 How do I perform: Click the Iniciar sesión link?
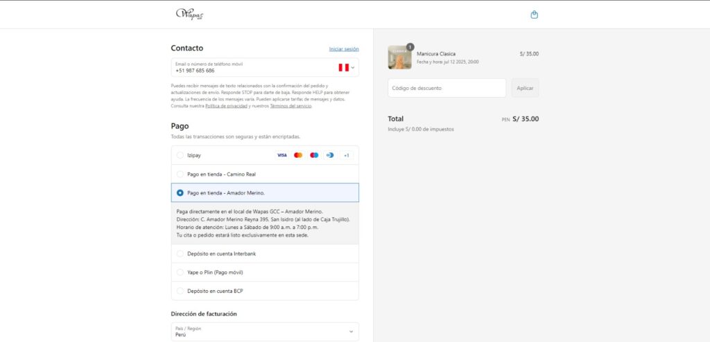click(344, 49)
